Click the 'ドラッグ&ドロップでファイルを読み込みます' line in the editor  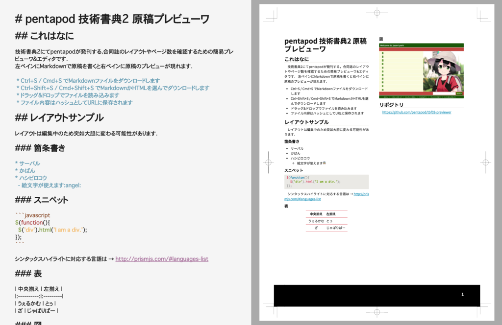coord(68,95)
